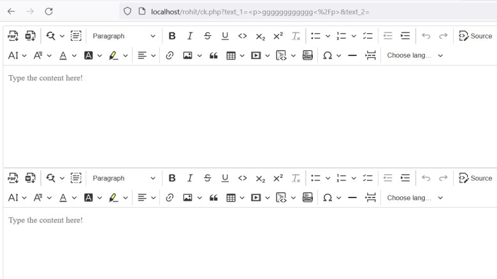Image resolution: width=497 pixels, height=279 pixels.
Task: Toggle Strikethrough in the top editor
Action: (207, 36)
